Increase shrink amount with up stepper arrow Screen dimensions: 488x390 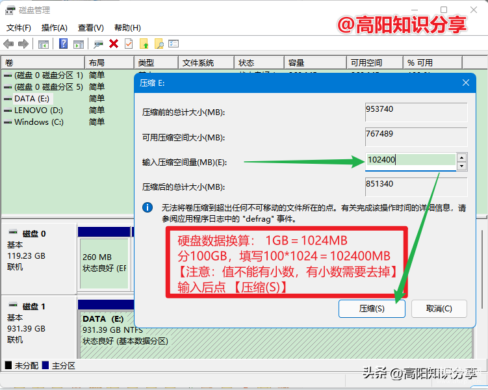click(x=461, y=157)
